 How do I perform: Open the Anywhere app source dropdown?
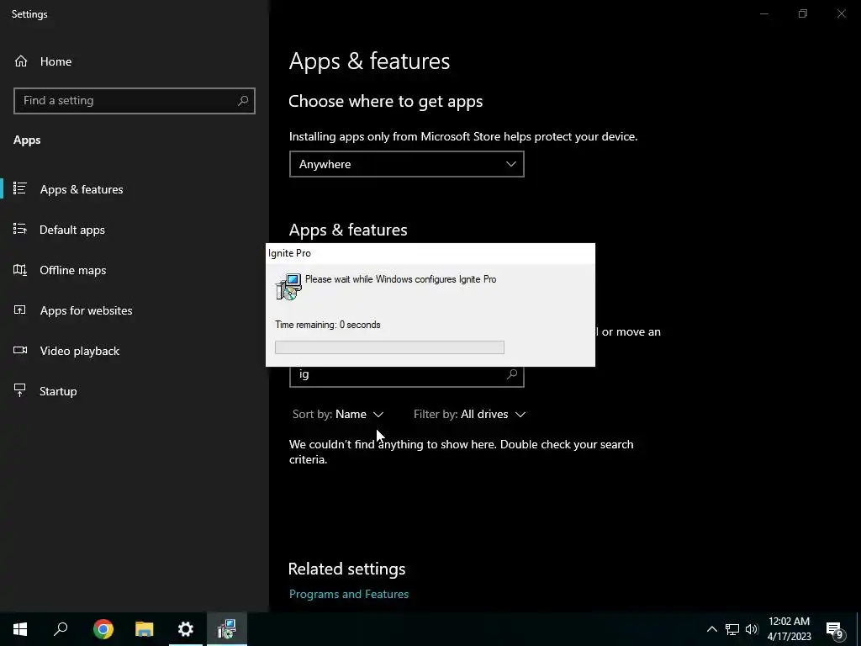click(406, 164)
